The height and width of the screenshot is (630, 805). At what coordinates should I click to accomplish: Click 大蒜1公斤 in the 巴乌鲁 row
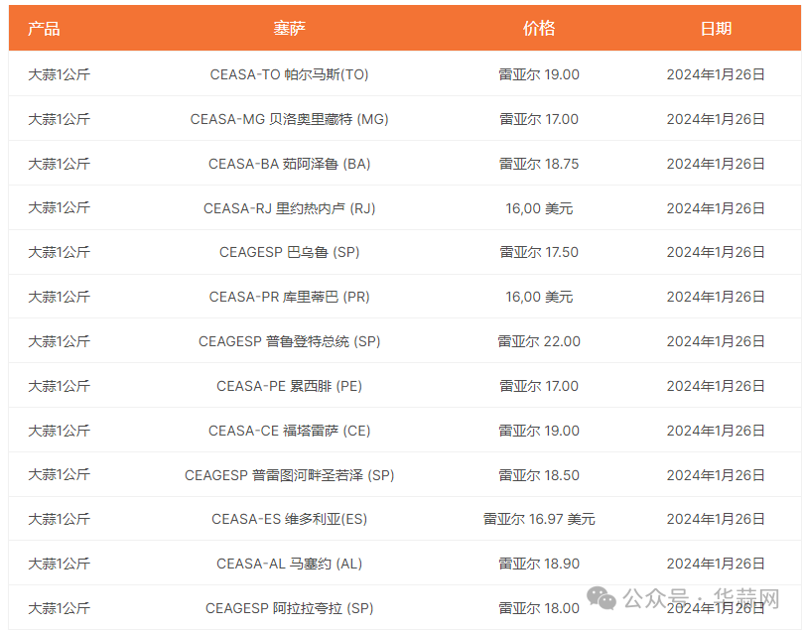click(59, 252)
